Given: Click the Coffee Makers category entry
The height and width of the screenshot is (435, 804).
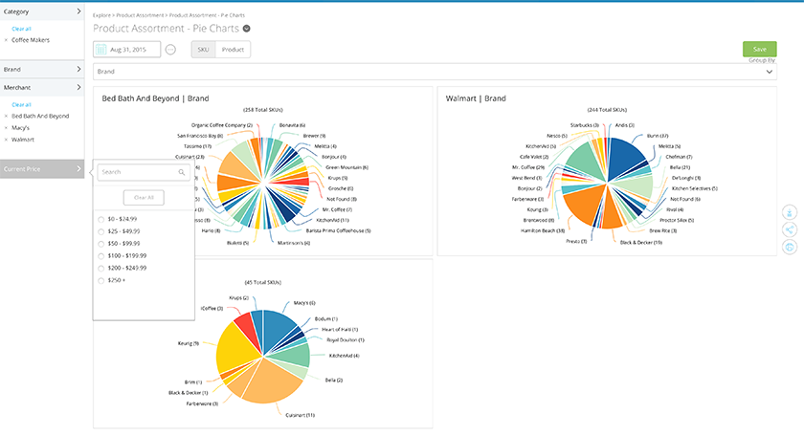Looking at the screenshot, I should pos(31,40).
